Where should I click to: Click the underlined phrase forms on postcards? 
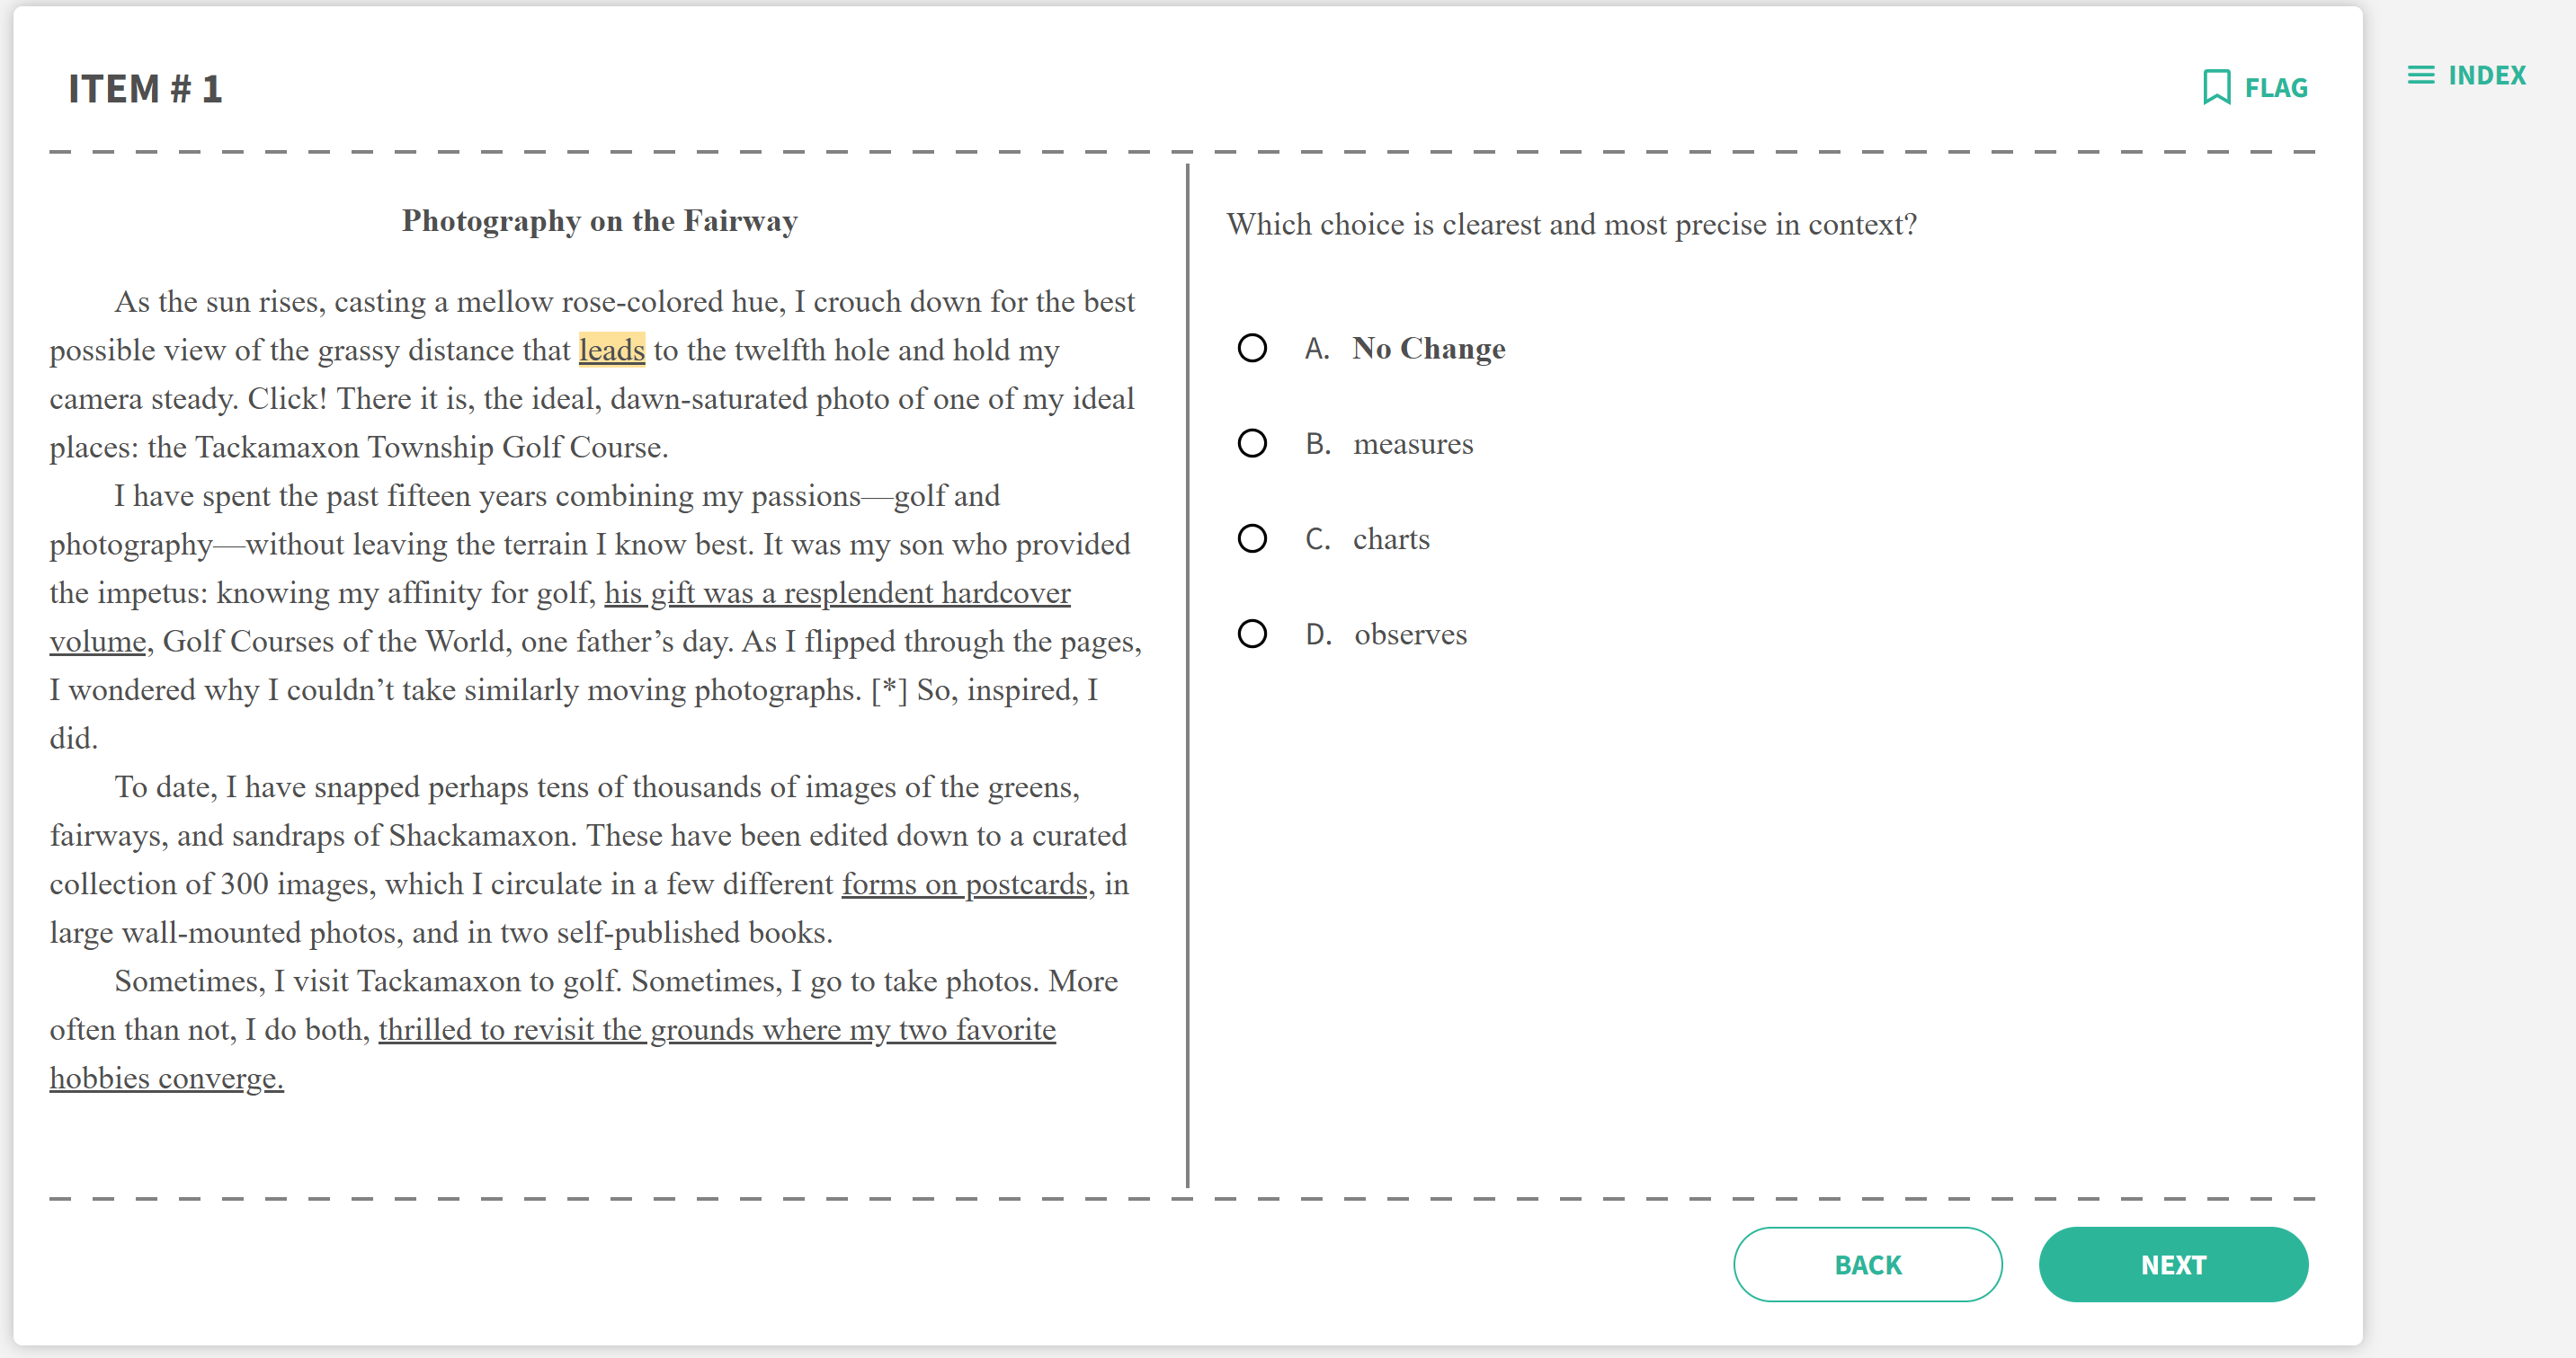[964, 884]
